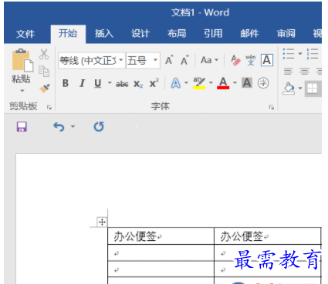Open underline style dropdown arrow
328x284 pixels.
tap(110, 83)
